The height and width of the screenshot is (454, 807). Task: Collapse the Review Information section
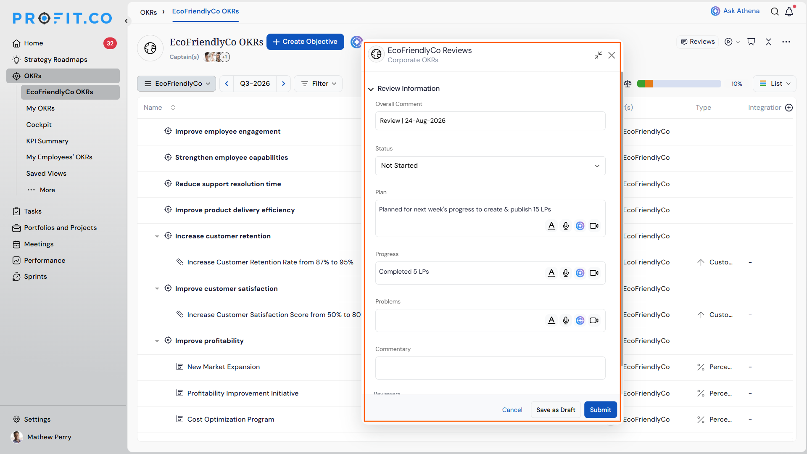pos(371,89)
